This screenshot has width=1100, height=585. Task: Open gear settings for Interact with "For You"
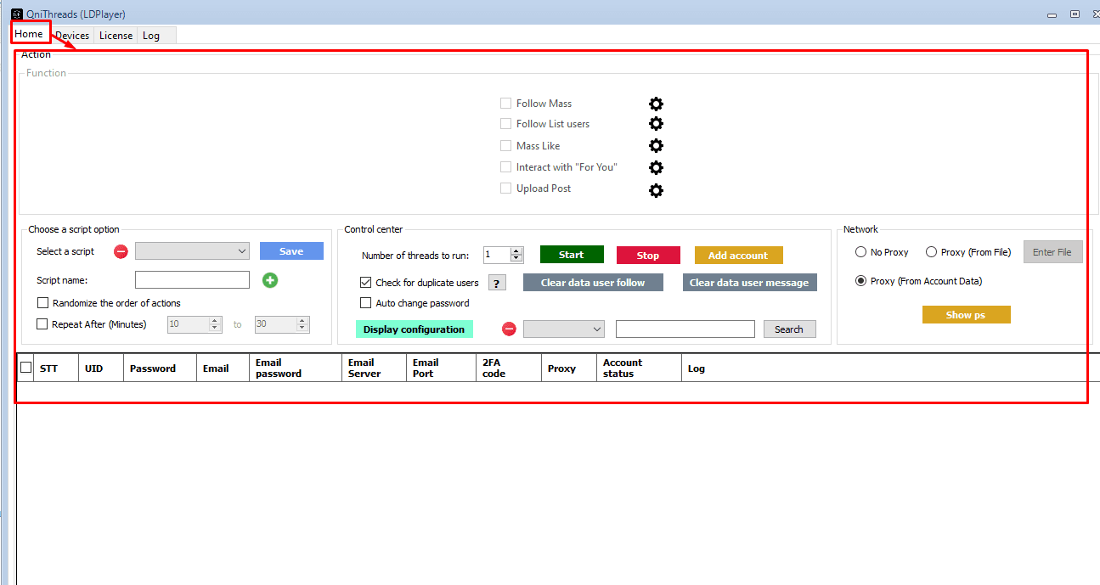click(656, 168)
